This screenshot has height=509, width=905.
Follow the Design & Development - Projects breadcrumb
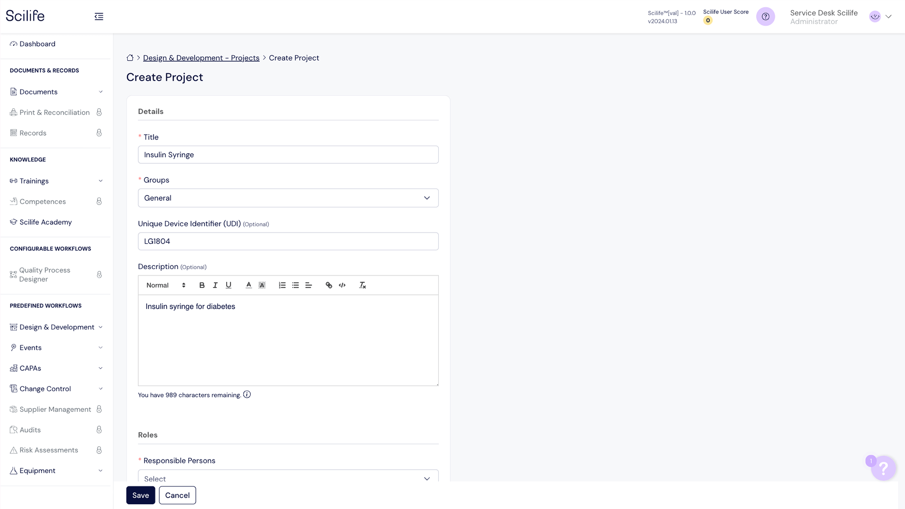[201, 58]
